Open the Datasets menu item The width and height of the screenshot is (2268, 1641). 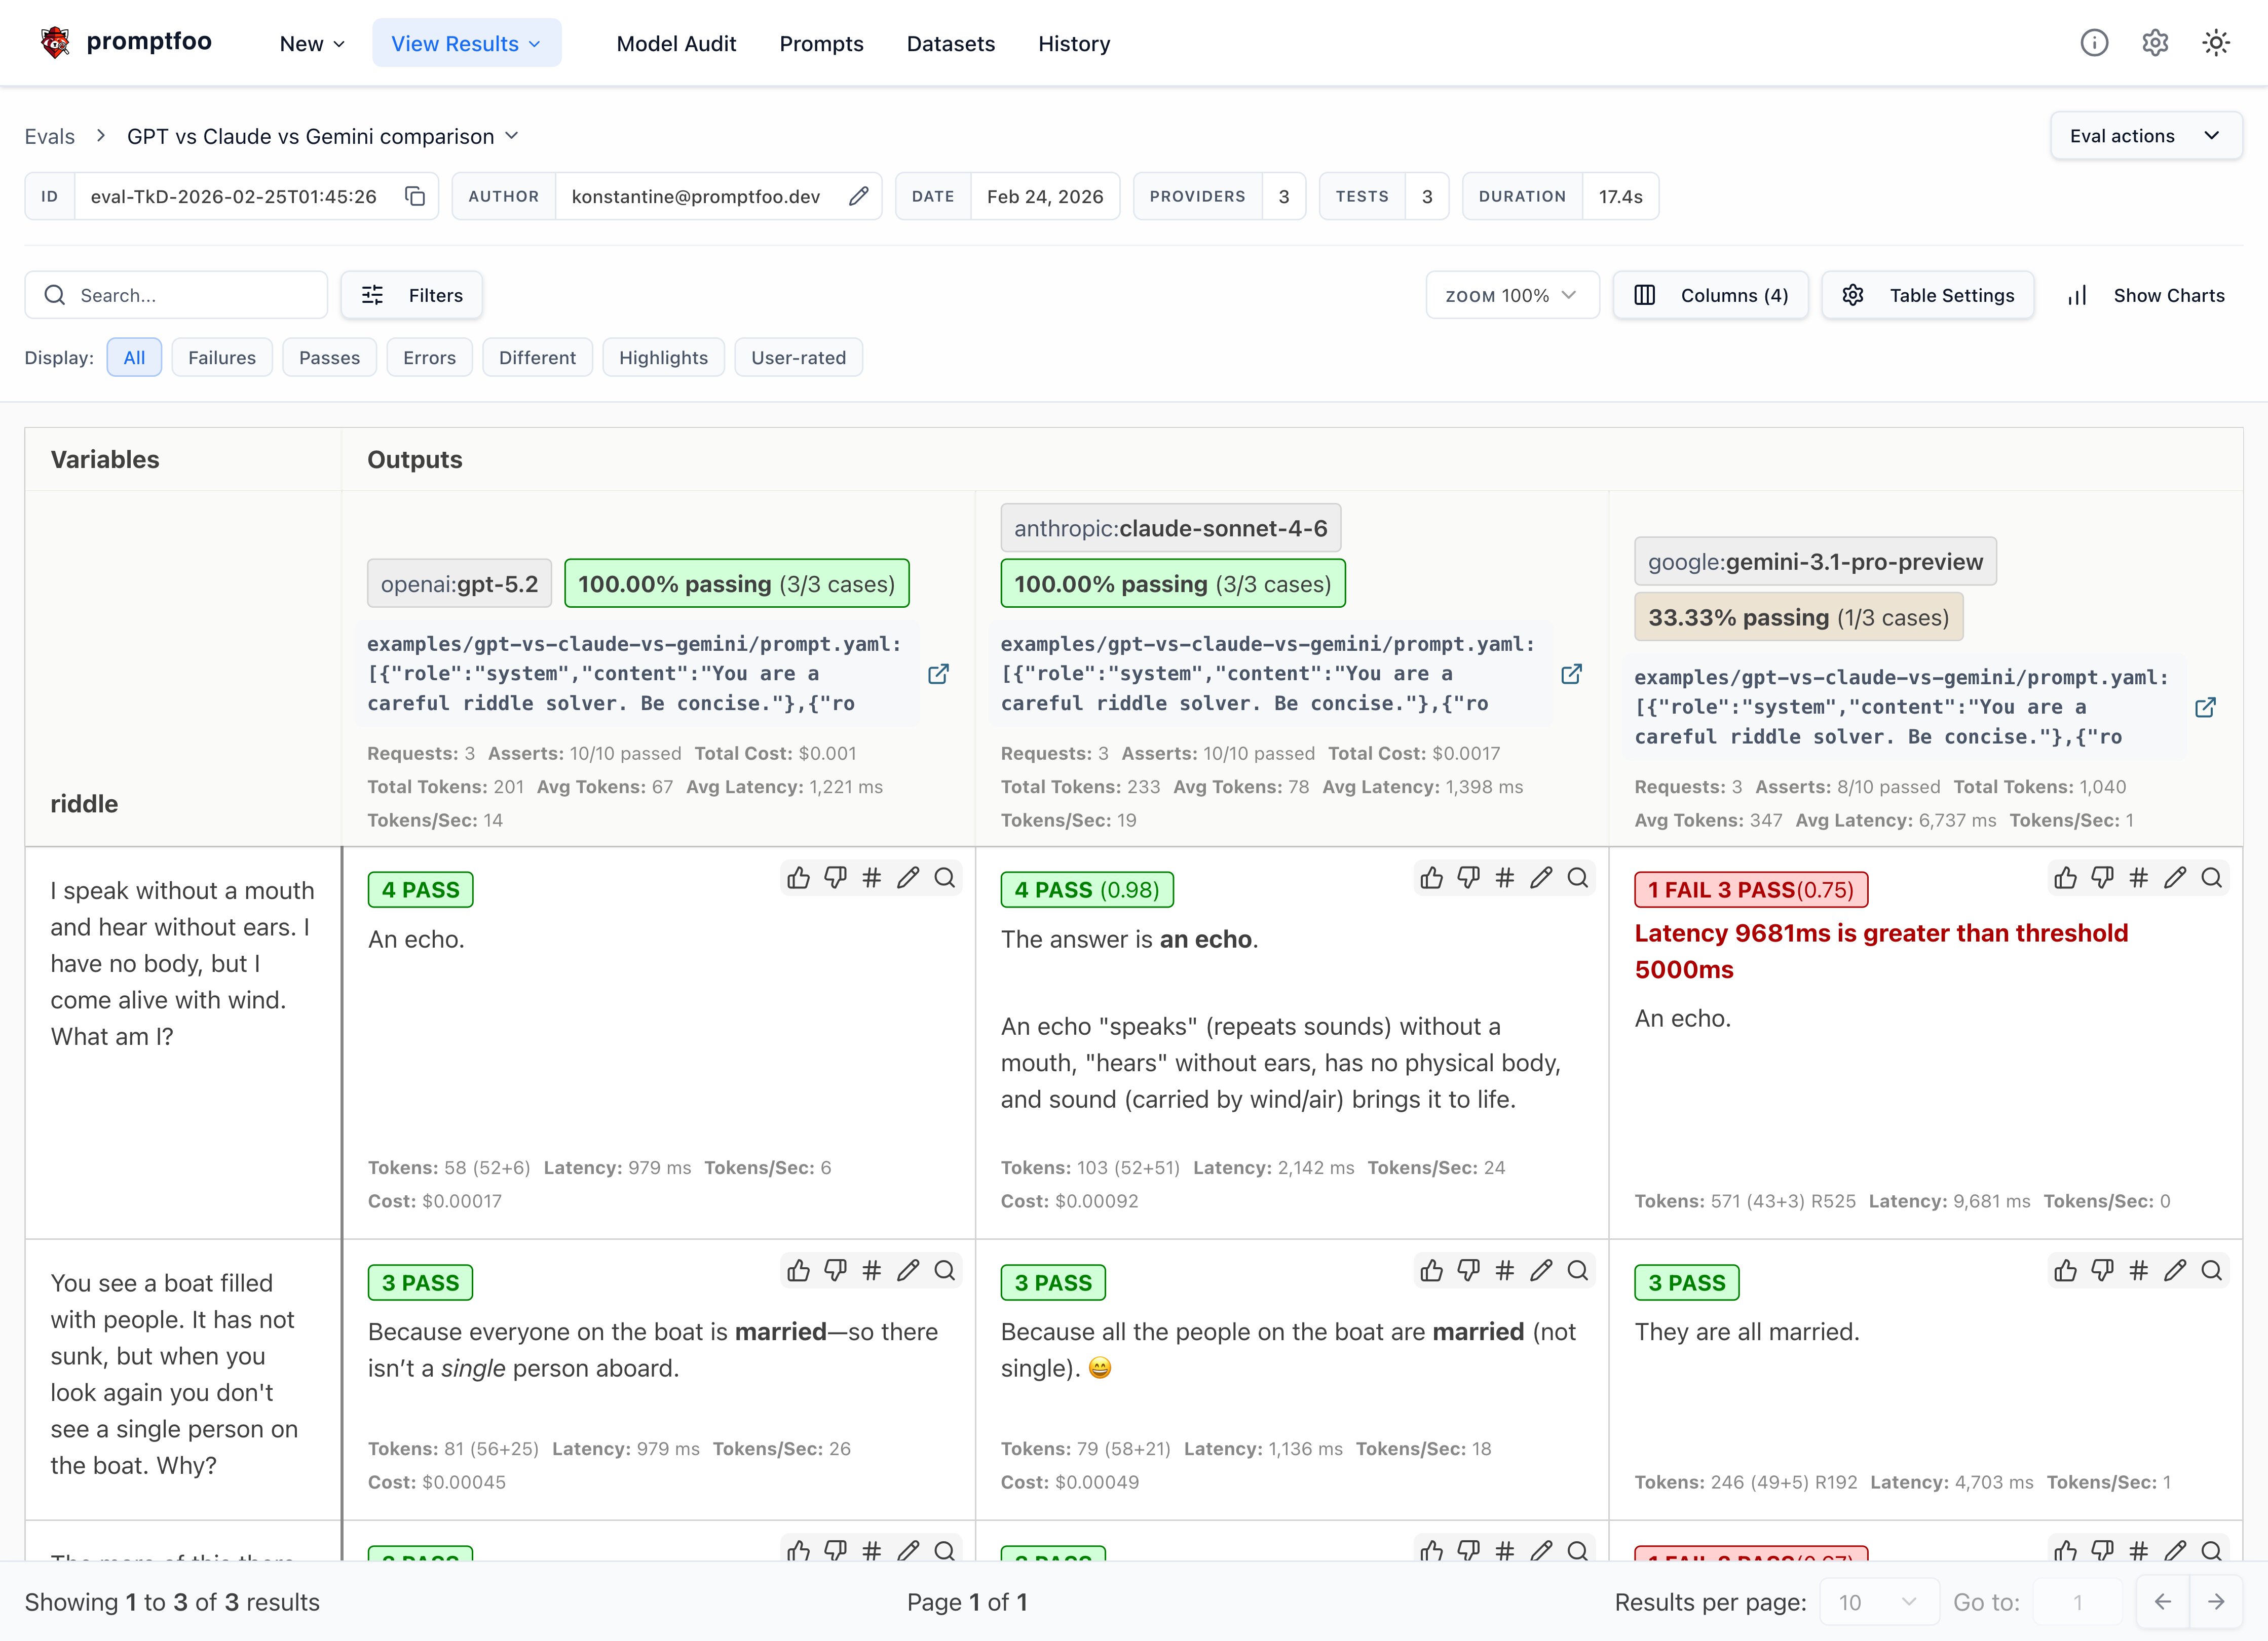[x=950, y=44]
